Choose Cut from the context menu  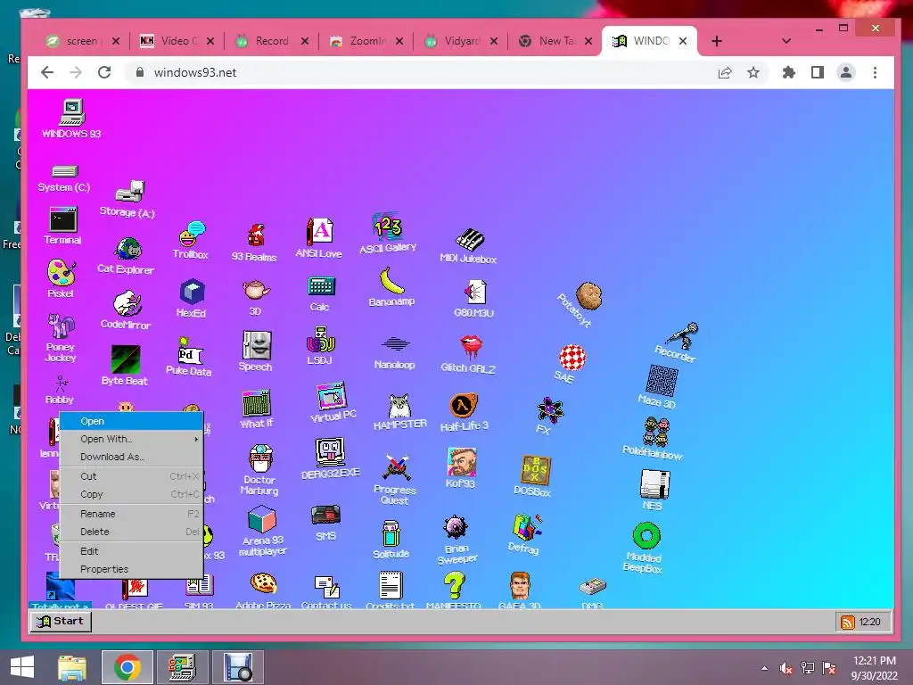tap(132, 476)
